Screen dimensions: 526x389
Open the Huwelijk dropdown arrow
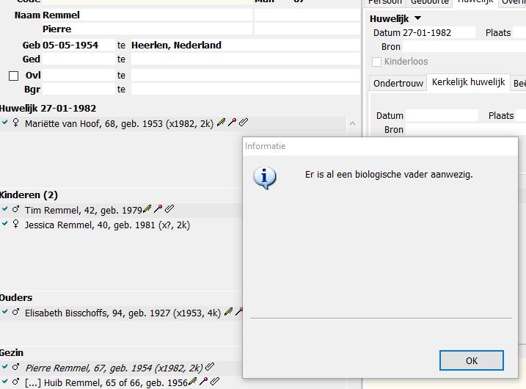tap(418, 18)
